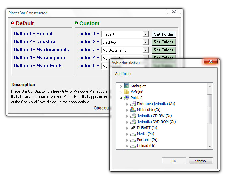
Task: Click the floppy drive A: icon
Action: (x=133, y=104)
